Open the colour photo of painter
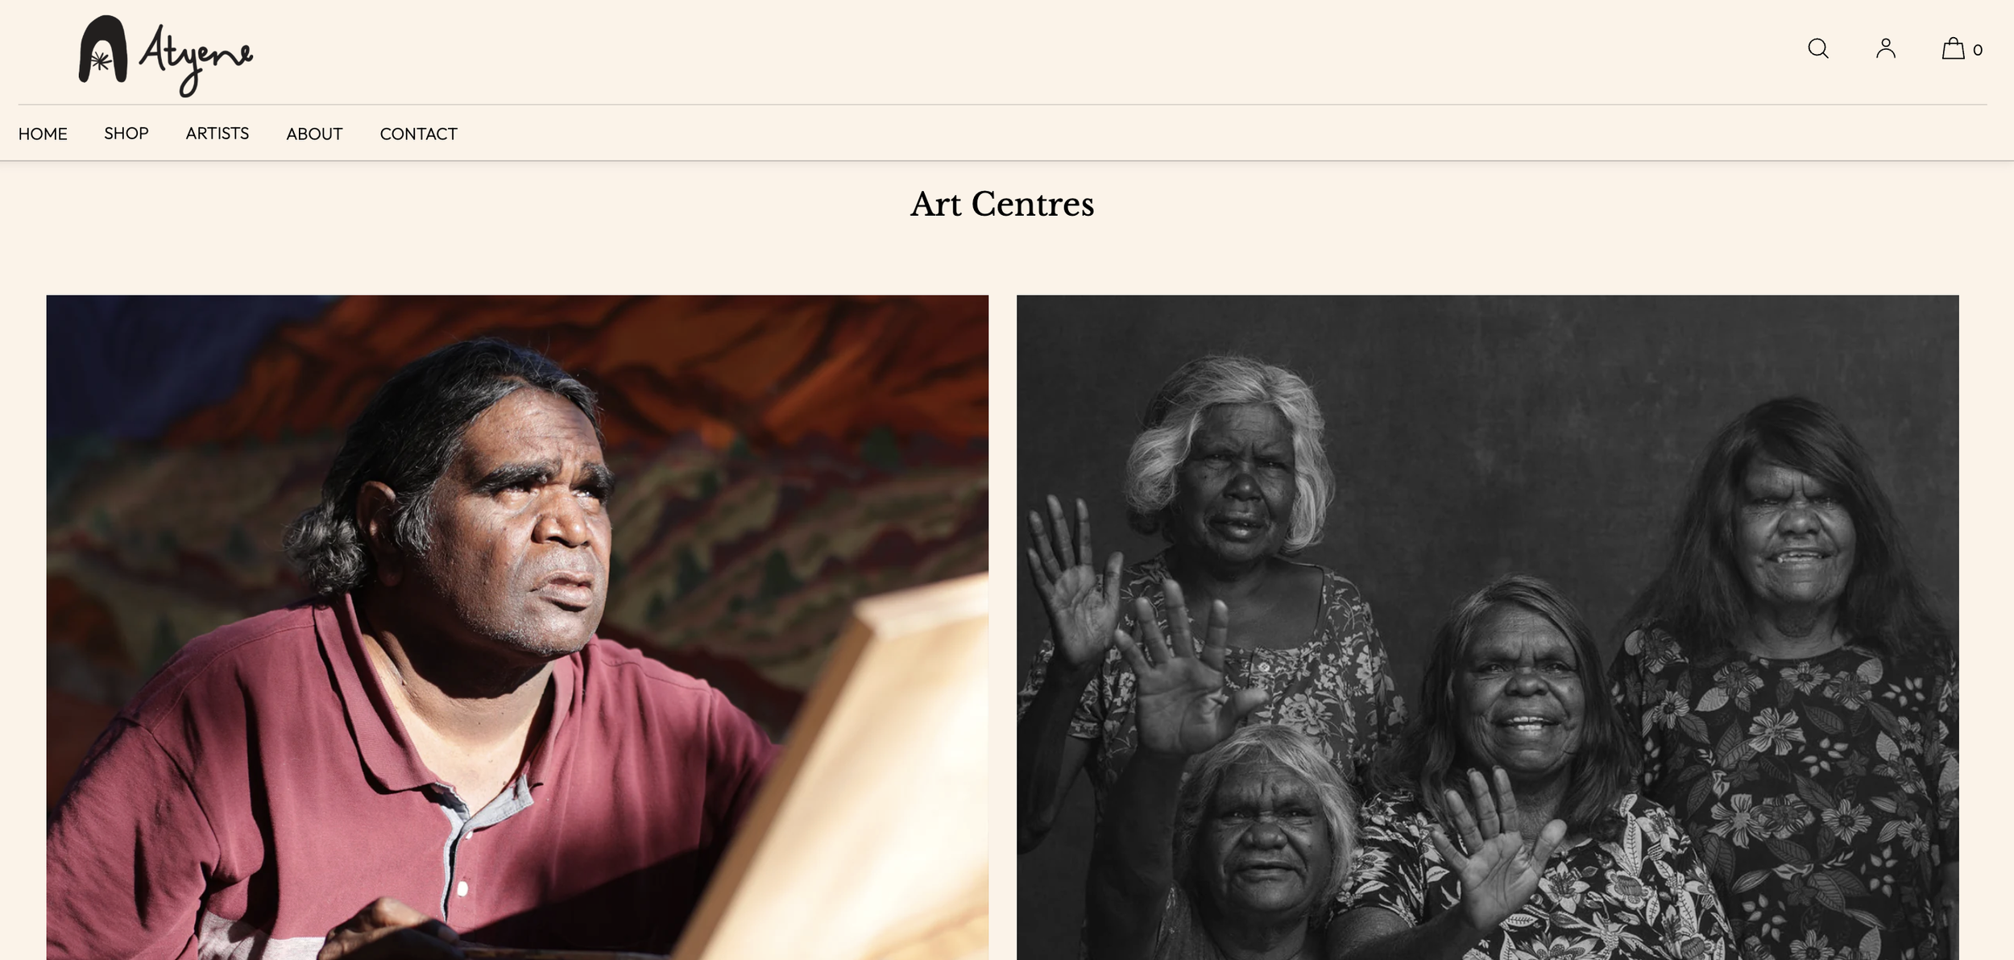The image size is (2014, 960). tap(517, 627)
